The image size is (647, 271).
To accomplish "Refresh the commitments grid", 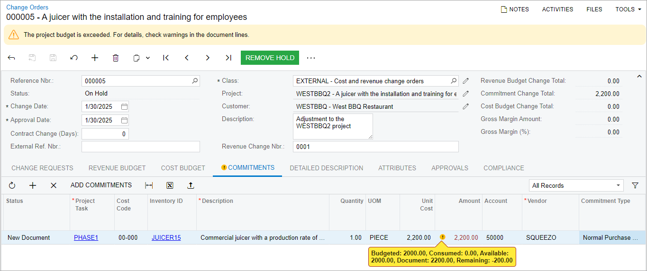I will 12,185.
